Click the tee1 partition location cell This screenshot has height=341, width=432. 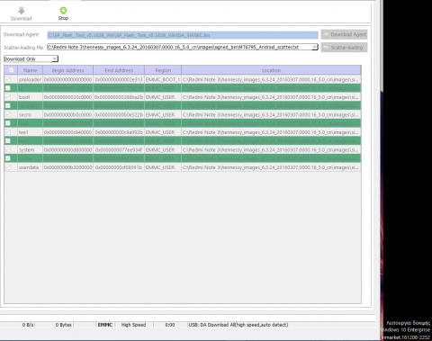click(x=271, y=132)
